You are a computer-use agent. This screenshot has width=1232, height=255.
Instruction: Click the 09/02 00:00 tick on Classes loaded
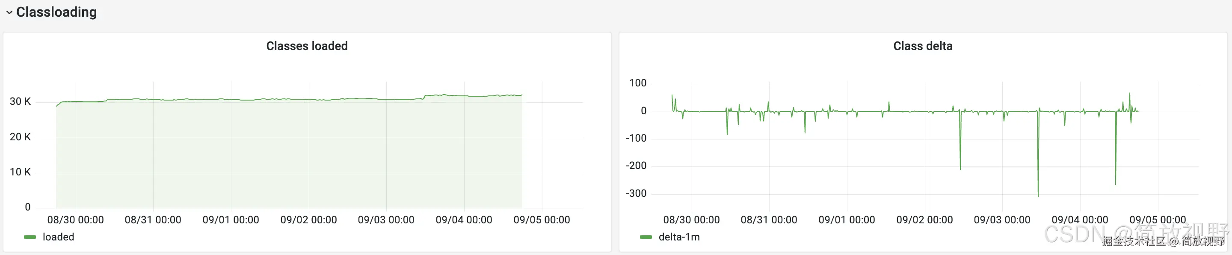(308, 219)
